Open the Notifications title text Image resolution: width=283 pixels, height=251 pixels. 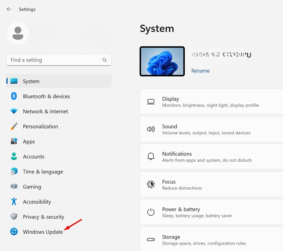pyautogui.click(x=177, y=154)
